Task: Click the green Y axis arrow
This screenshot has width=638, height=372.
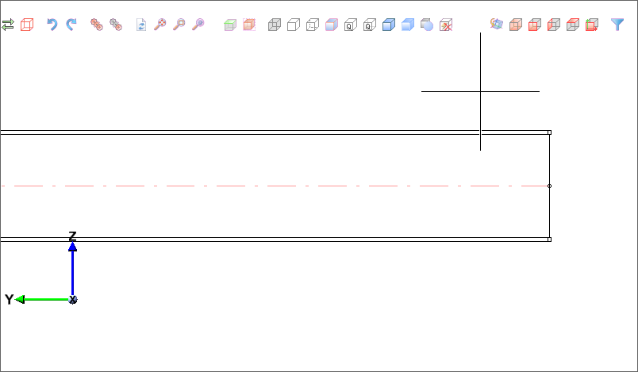Action: click(42, 300)
